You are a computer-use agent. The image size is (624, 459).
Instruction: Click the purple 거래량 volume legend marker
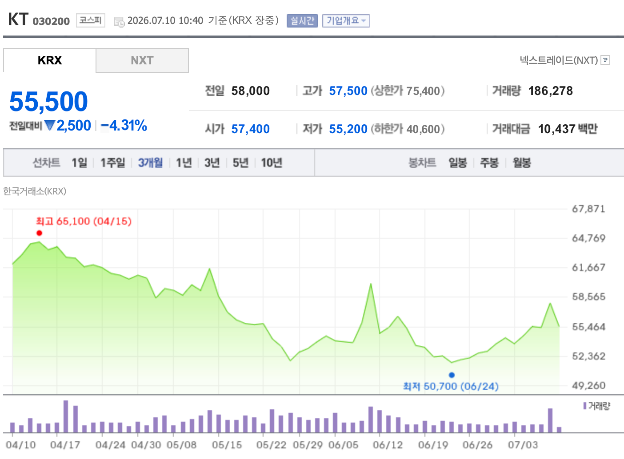[x=585, y=406]
